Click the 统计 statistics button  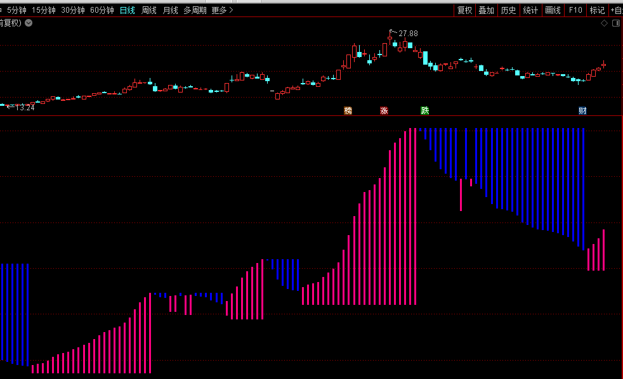pyautogui.click(x=530, y=10)
